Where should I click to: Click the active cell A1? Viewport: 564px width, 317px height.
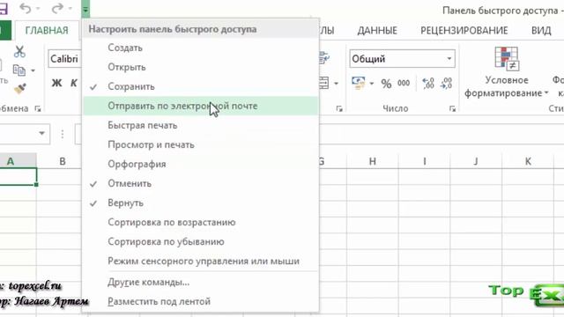18,176
